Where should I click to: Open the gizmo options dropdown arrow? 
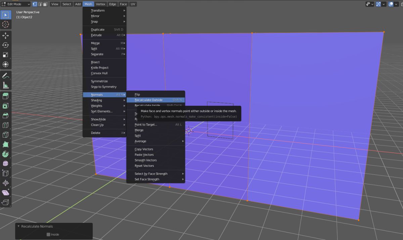pos(384,4)
